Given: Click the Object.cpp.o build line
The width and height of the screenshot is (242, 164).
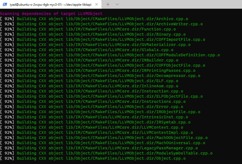Looking at the screenshot, I should pos(93,158).
